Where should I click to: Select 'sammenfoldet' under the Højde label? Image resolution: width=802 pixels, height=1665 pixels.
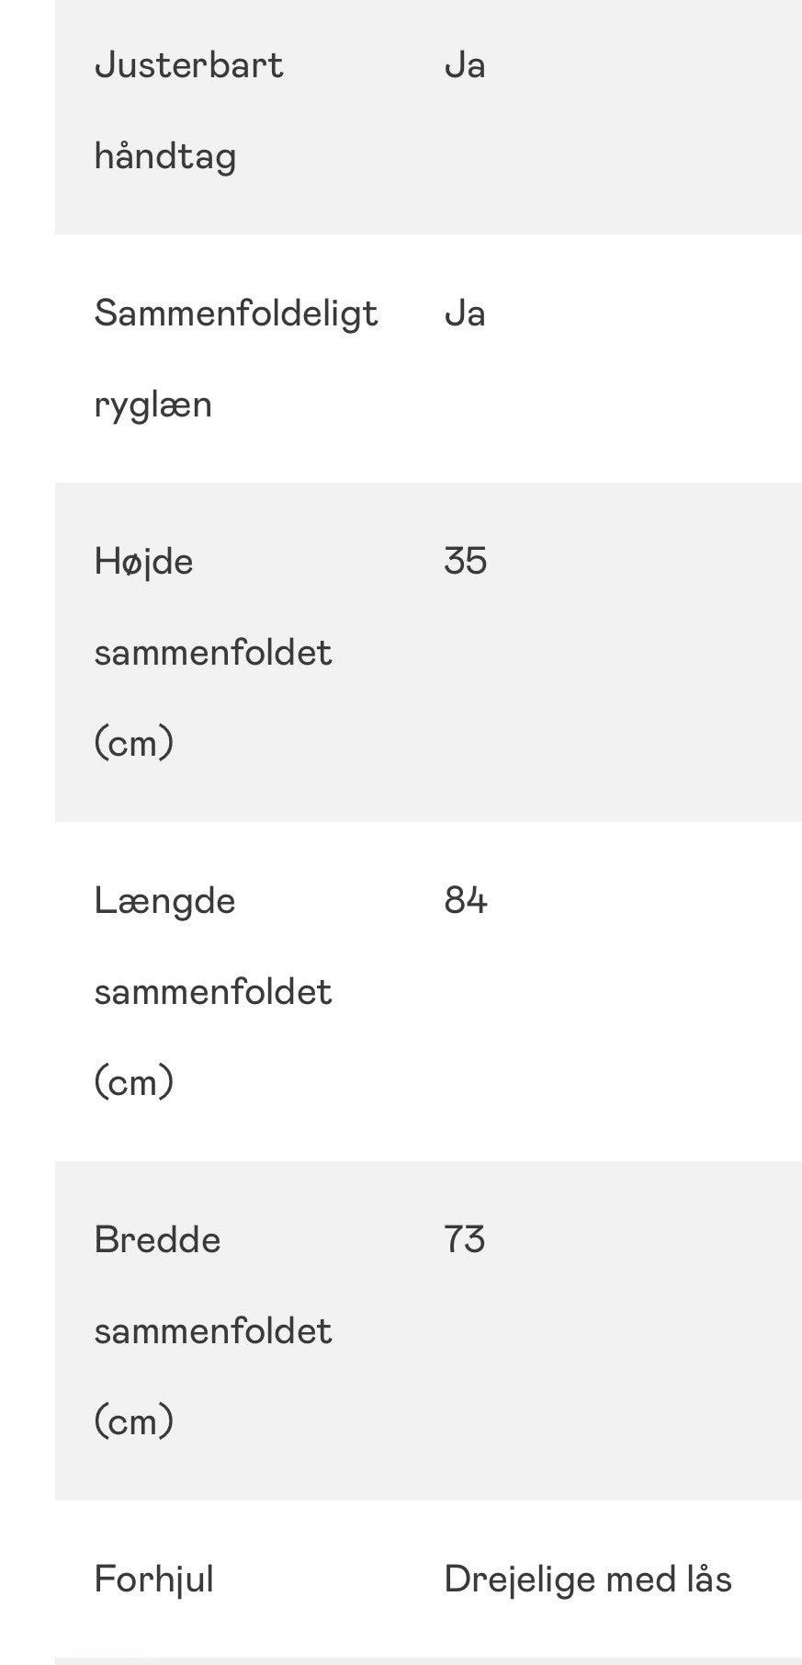click(213, 652)
